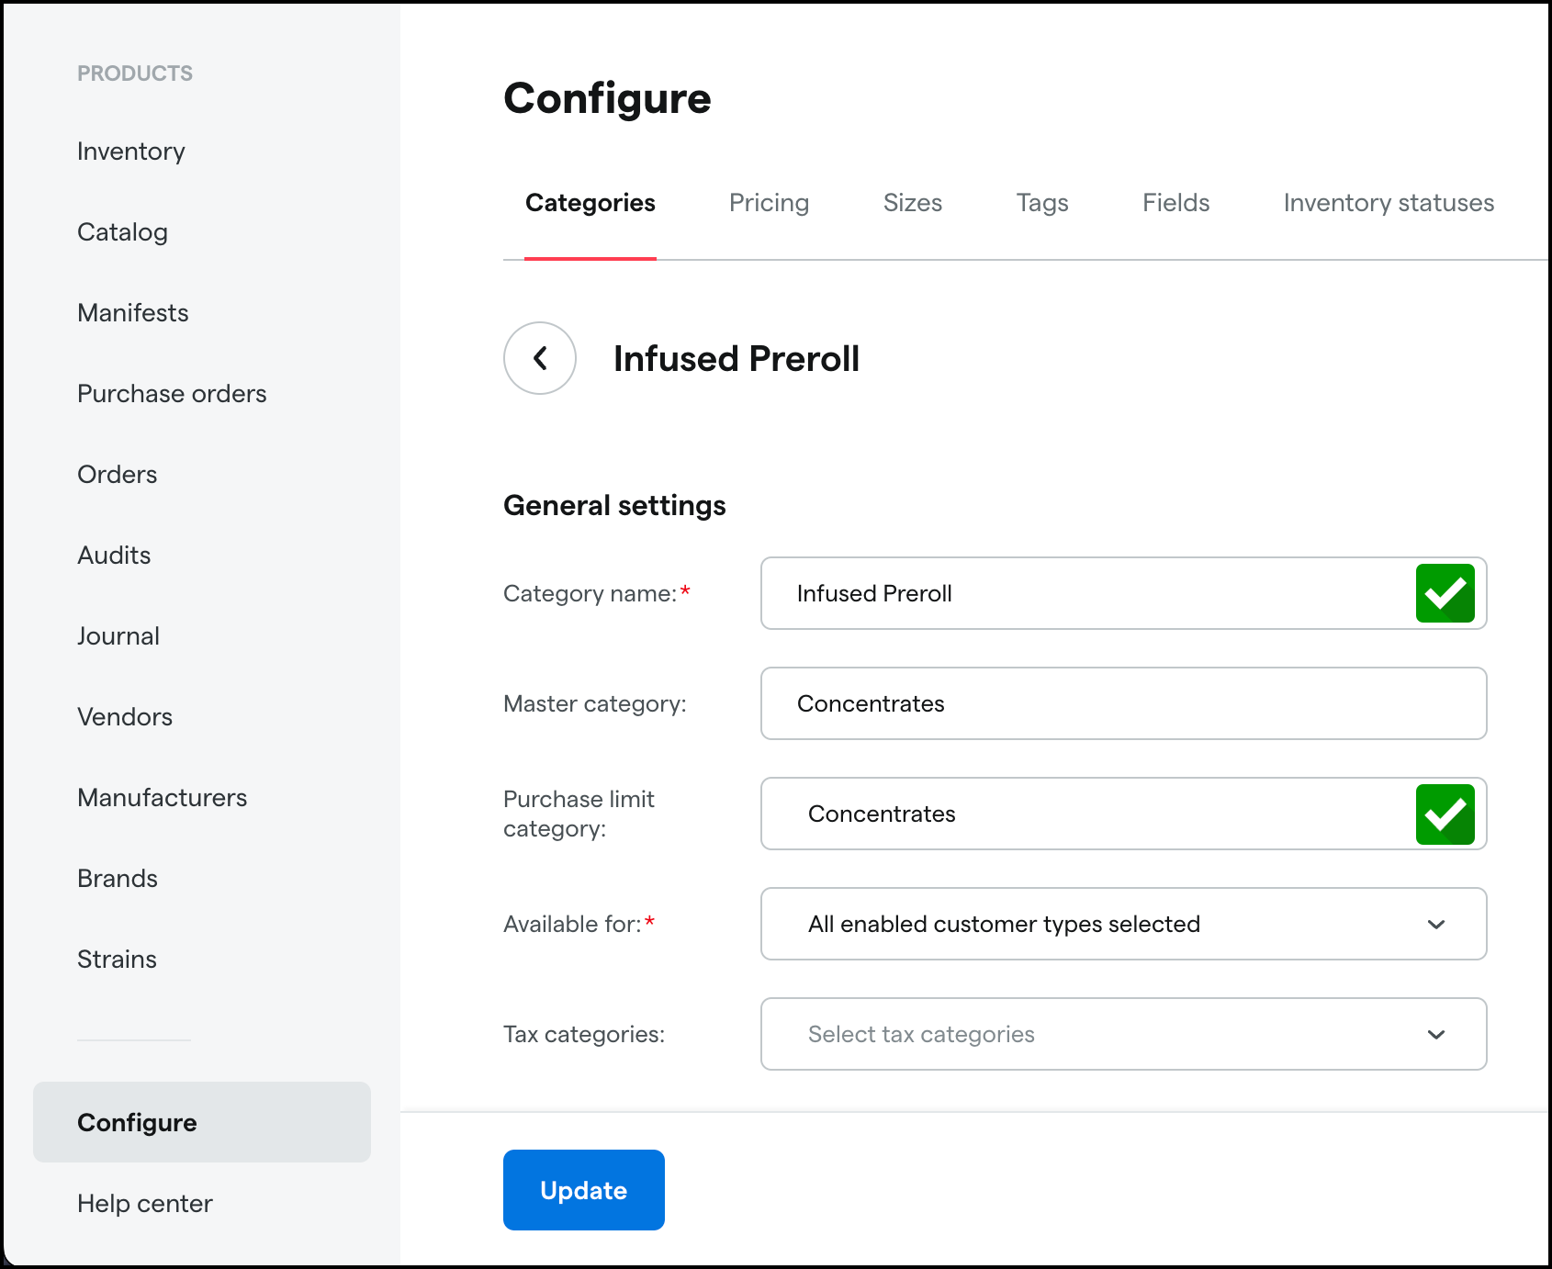Select the Fields tab

[1175, 203]
